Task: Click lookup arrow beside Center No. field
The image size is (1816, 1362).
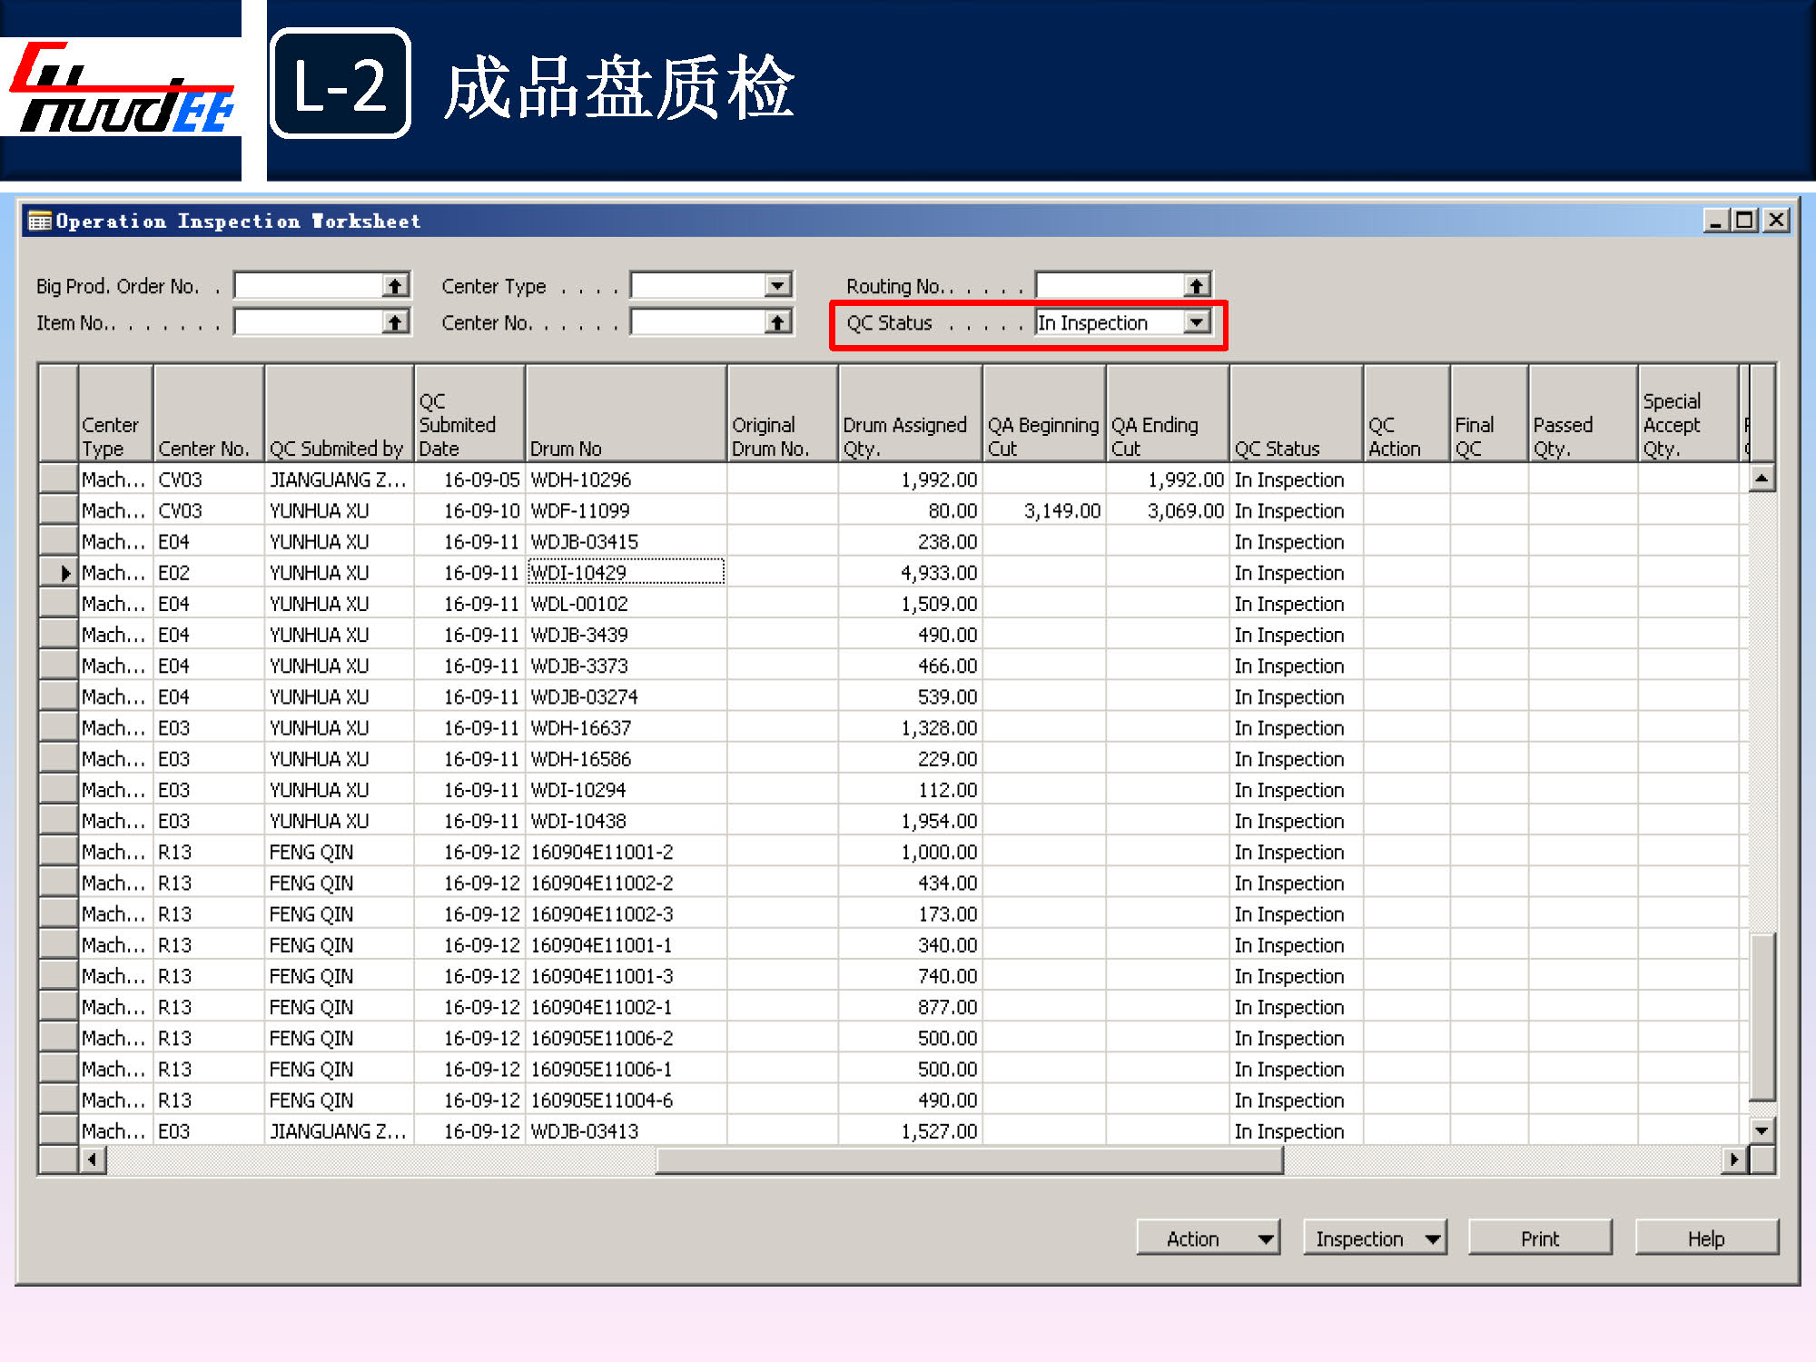Action: pyautogui.click(x=777, y=322)
